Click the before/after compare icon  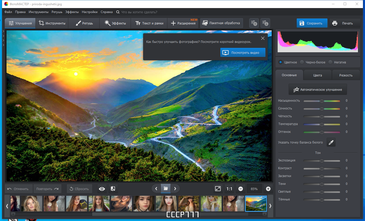point(113,189)
